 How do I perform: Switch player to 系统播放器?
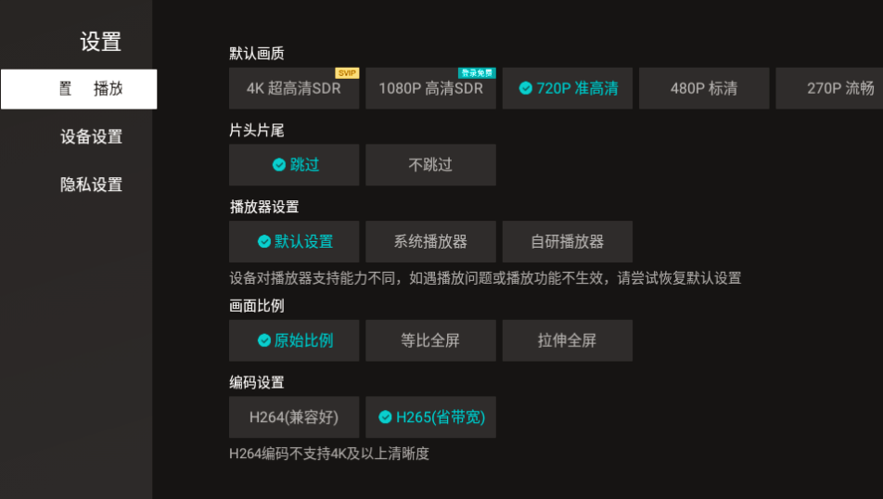430,241
